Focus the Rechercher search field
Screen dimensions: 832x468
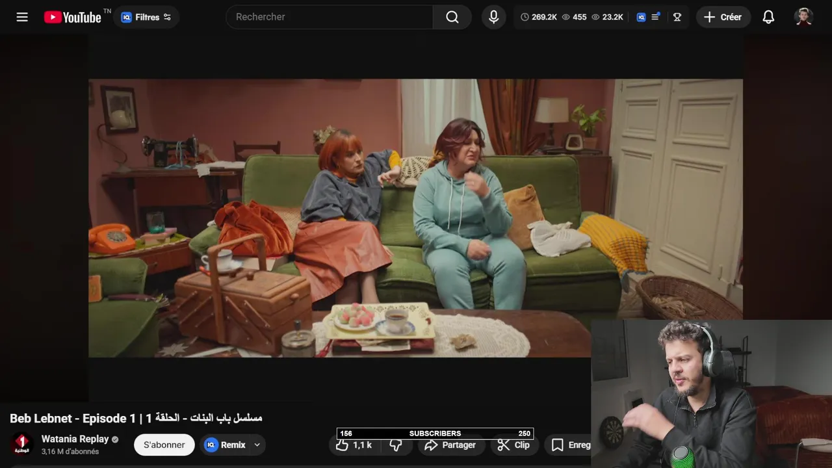pos(330,17)
